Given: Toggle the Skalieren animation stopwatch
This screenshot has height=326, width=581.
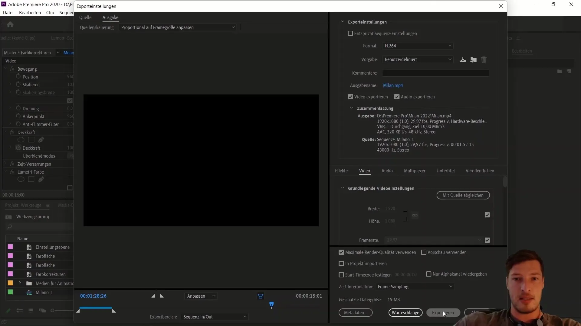Looking at the screenshot, I should pyautogui.click(x=18, y=85).
